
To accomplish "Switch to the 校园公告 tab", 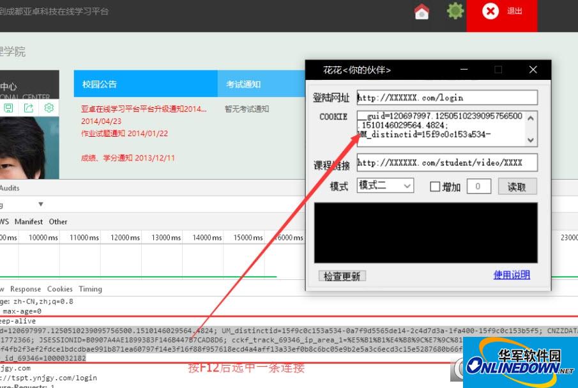I will tap(146, 84).
